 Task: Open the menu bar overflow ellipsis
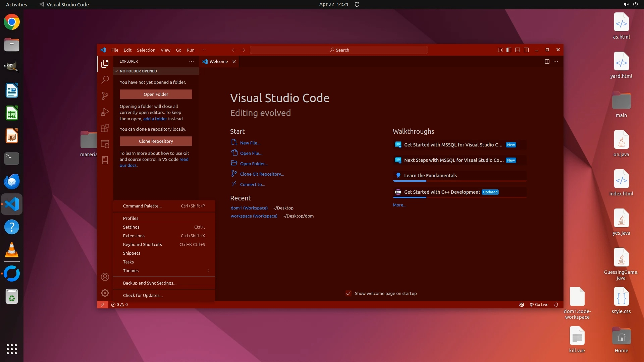point(204,50)
